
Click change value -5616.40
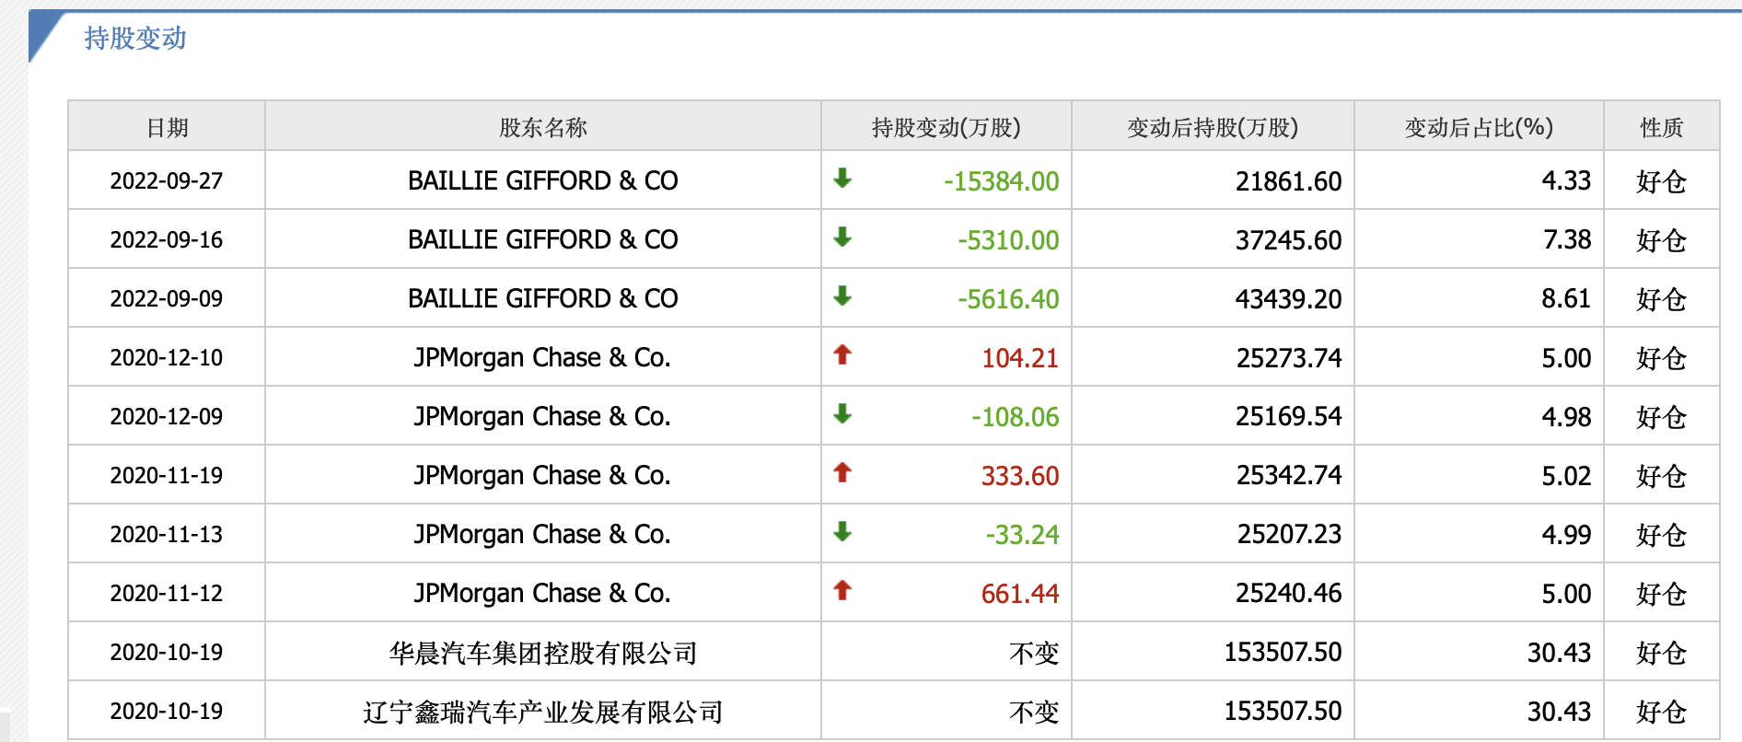[x=1008, y=299]
